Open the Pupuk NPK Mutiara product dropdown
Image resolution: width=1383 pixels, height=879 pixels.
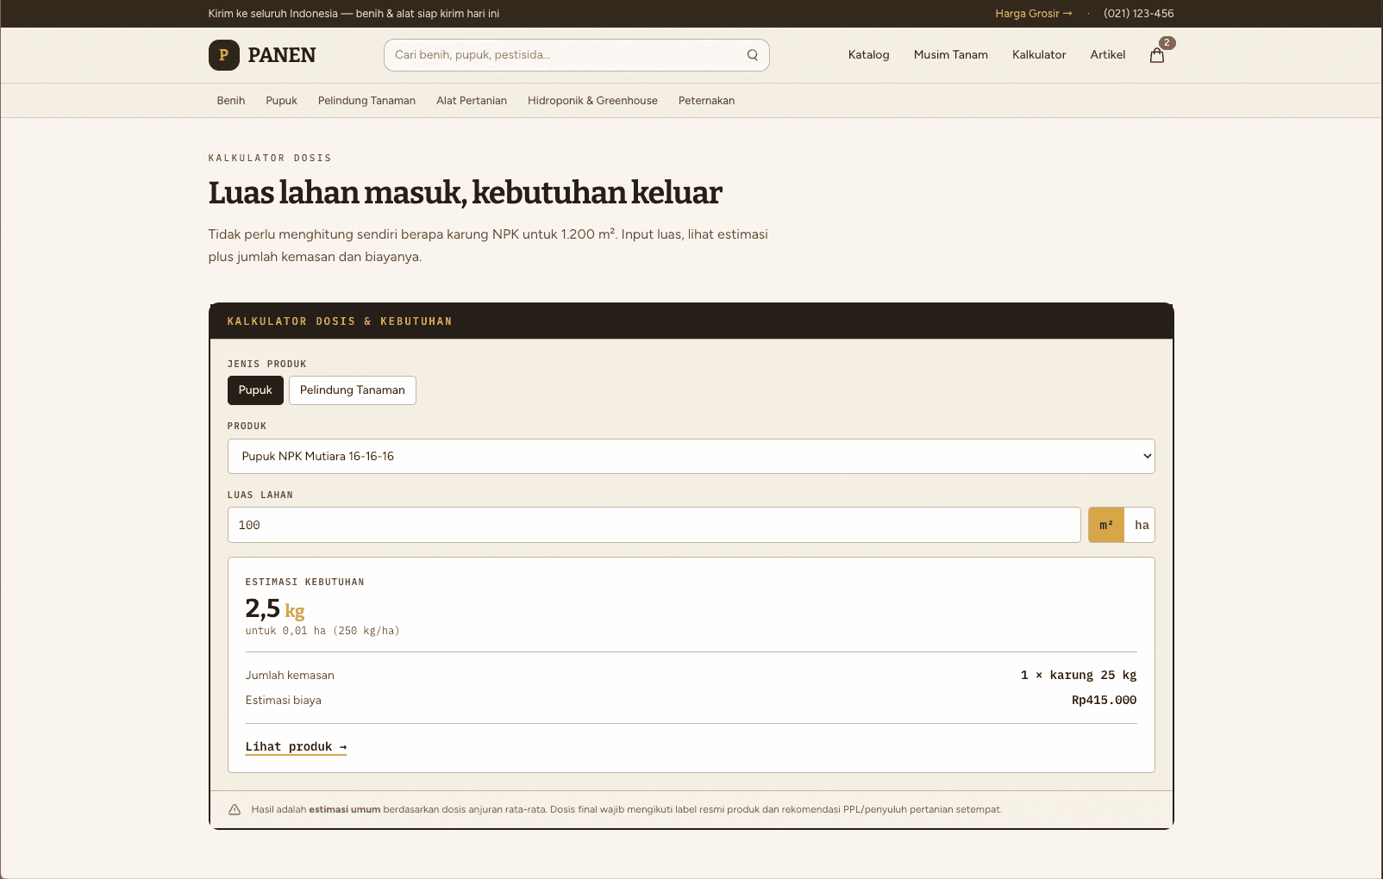[691, 457]
